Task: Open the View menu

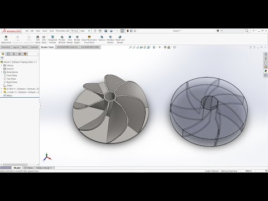Action: [x=38, y=31]
